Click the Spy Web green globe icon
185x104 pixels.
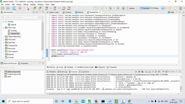coord(34,8)
